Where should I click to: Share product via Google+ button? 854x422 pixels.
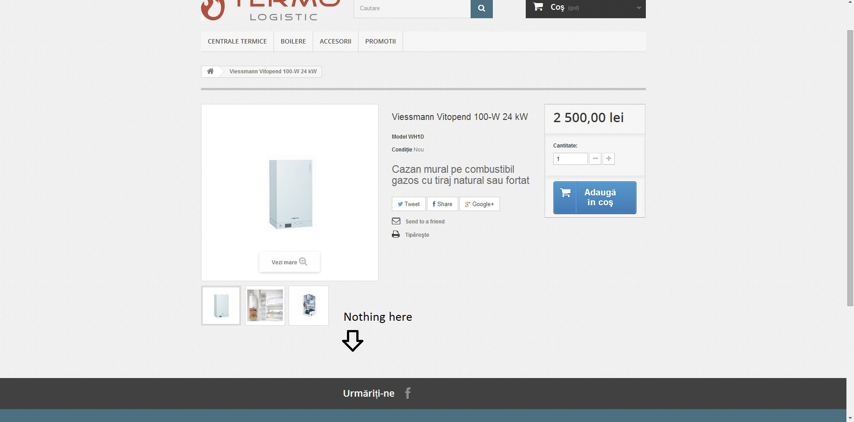(479, 204)
